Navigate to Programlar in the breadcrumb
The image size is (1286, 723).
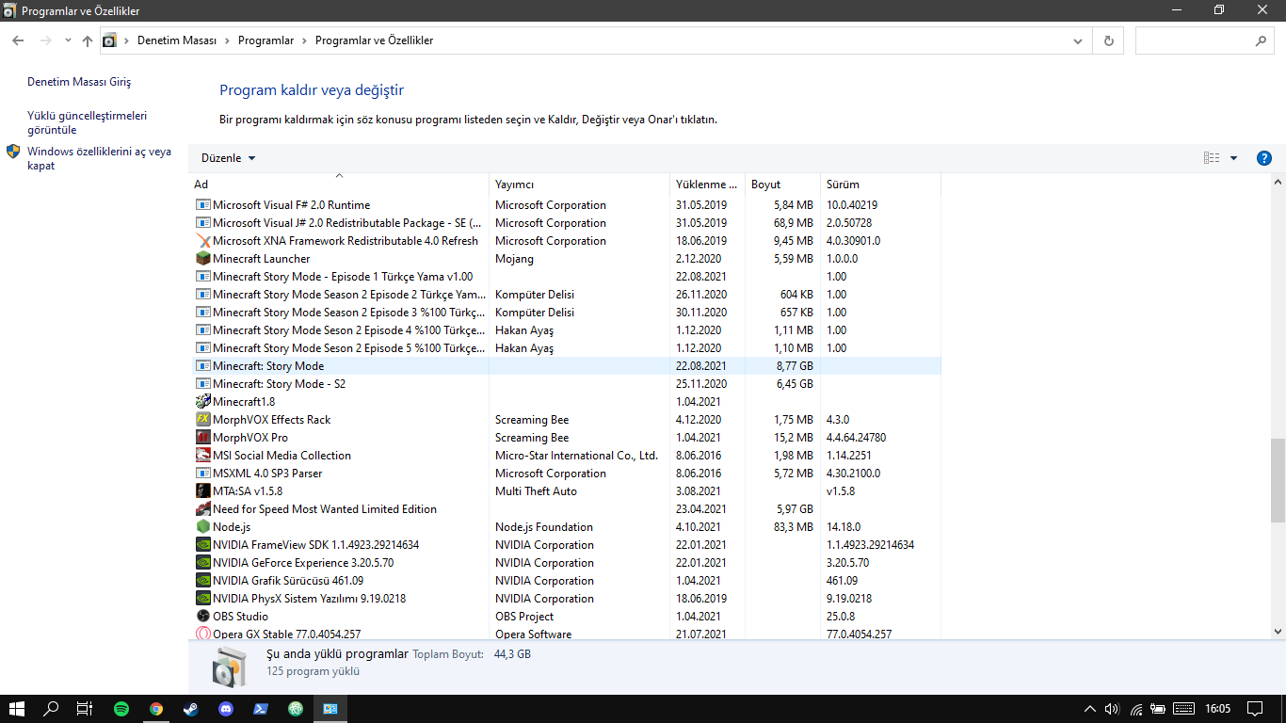265,41
